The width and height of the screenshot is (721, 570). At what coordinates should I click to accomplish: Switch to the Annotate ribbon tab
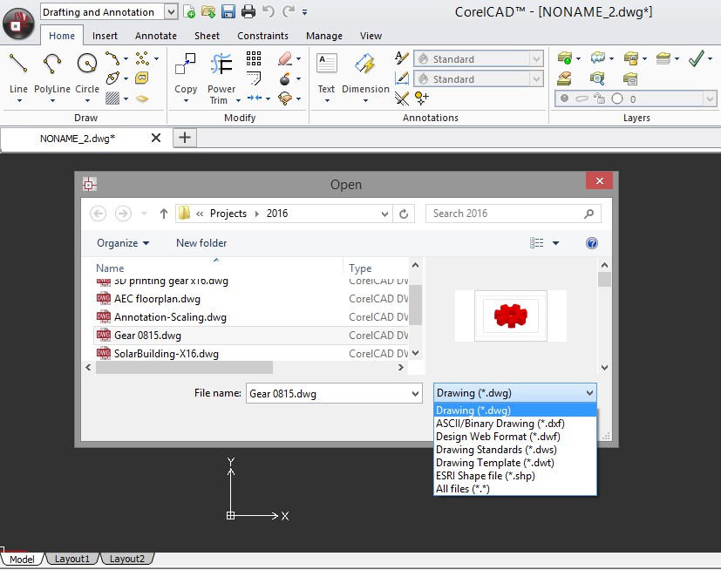[x=156, y=36]
